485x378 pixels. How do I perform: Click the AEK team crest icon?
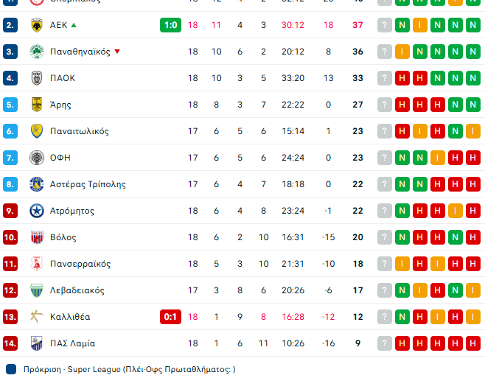[36, 25]
